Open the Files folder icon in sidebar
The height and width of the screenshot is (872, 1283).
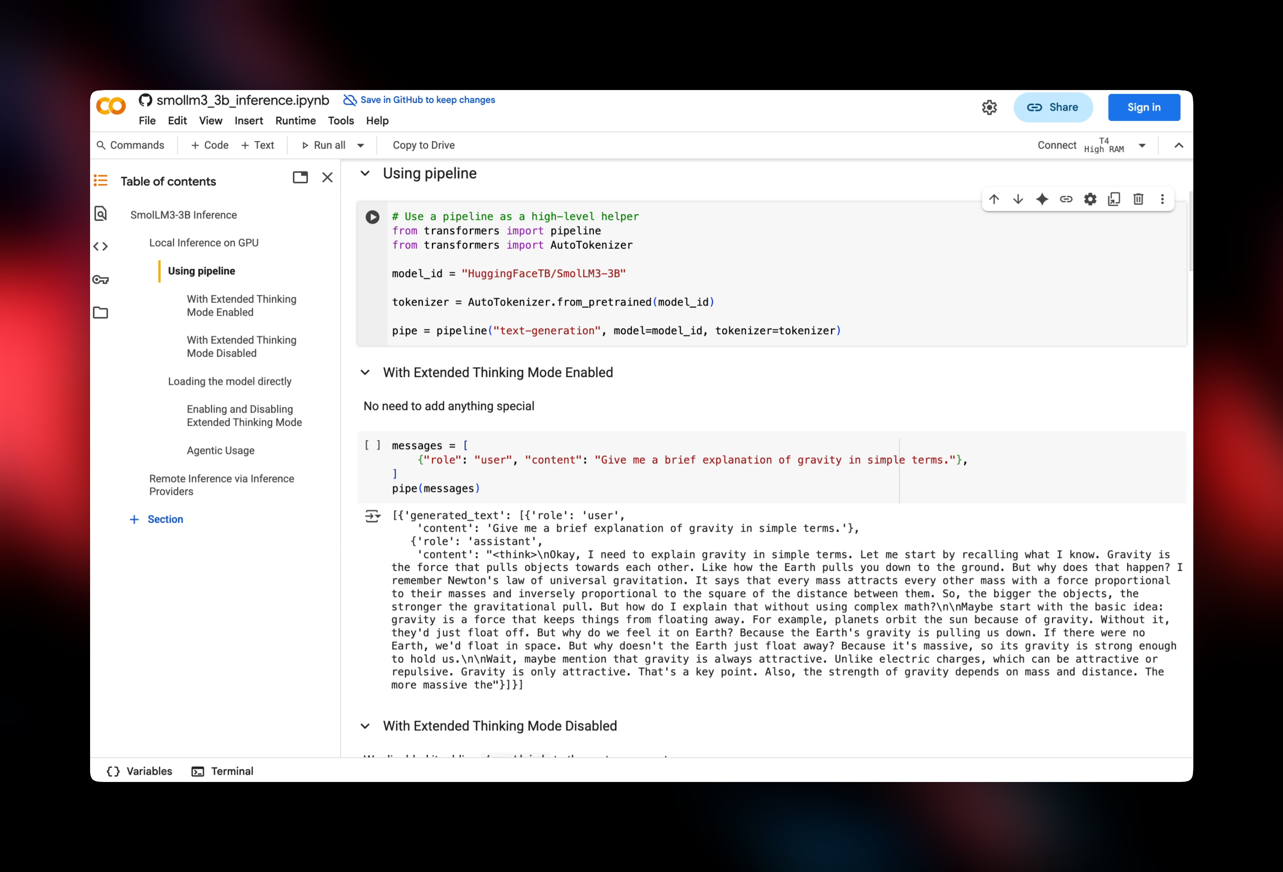(x=101, y=313)
